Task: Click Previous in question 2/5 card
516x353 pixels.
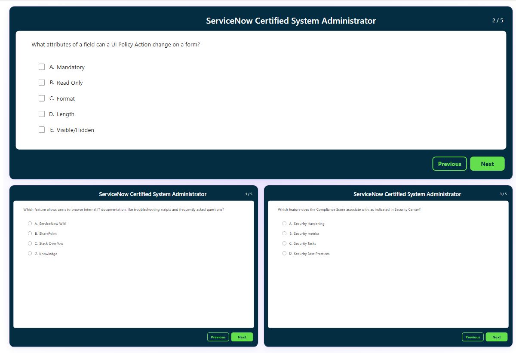Action: (x=449, y=164)
